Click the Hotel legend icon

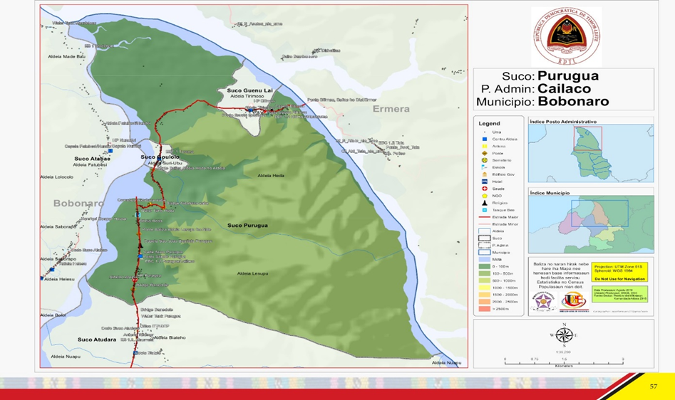point(485,181)
